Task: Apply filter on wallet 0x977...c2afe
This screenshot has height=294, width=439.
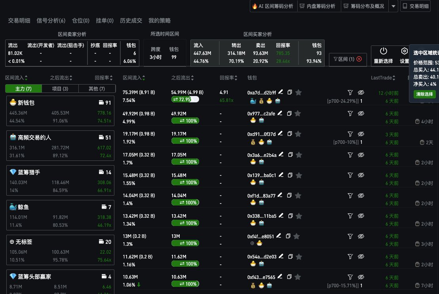Action: (x=350, y=113)
